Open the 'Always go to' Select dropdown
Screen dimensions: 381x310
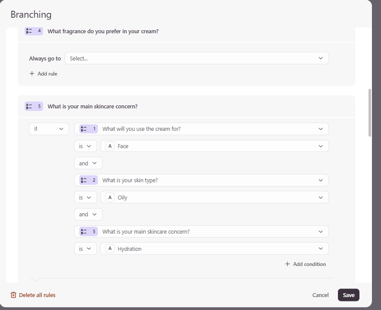pos(197,58)
